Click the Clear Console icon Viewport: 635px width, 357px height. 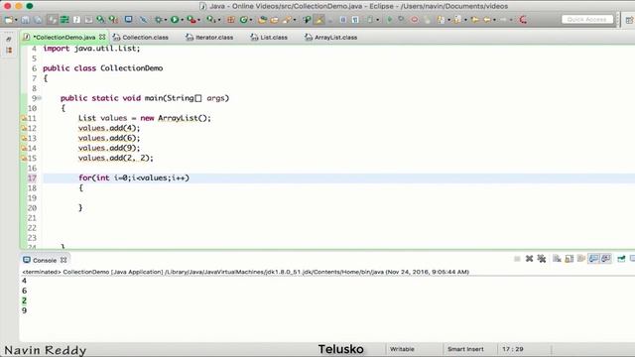[557, 259]
